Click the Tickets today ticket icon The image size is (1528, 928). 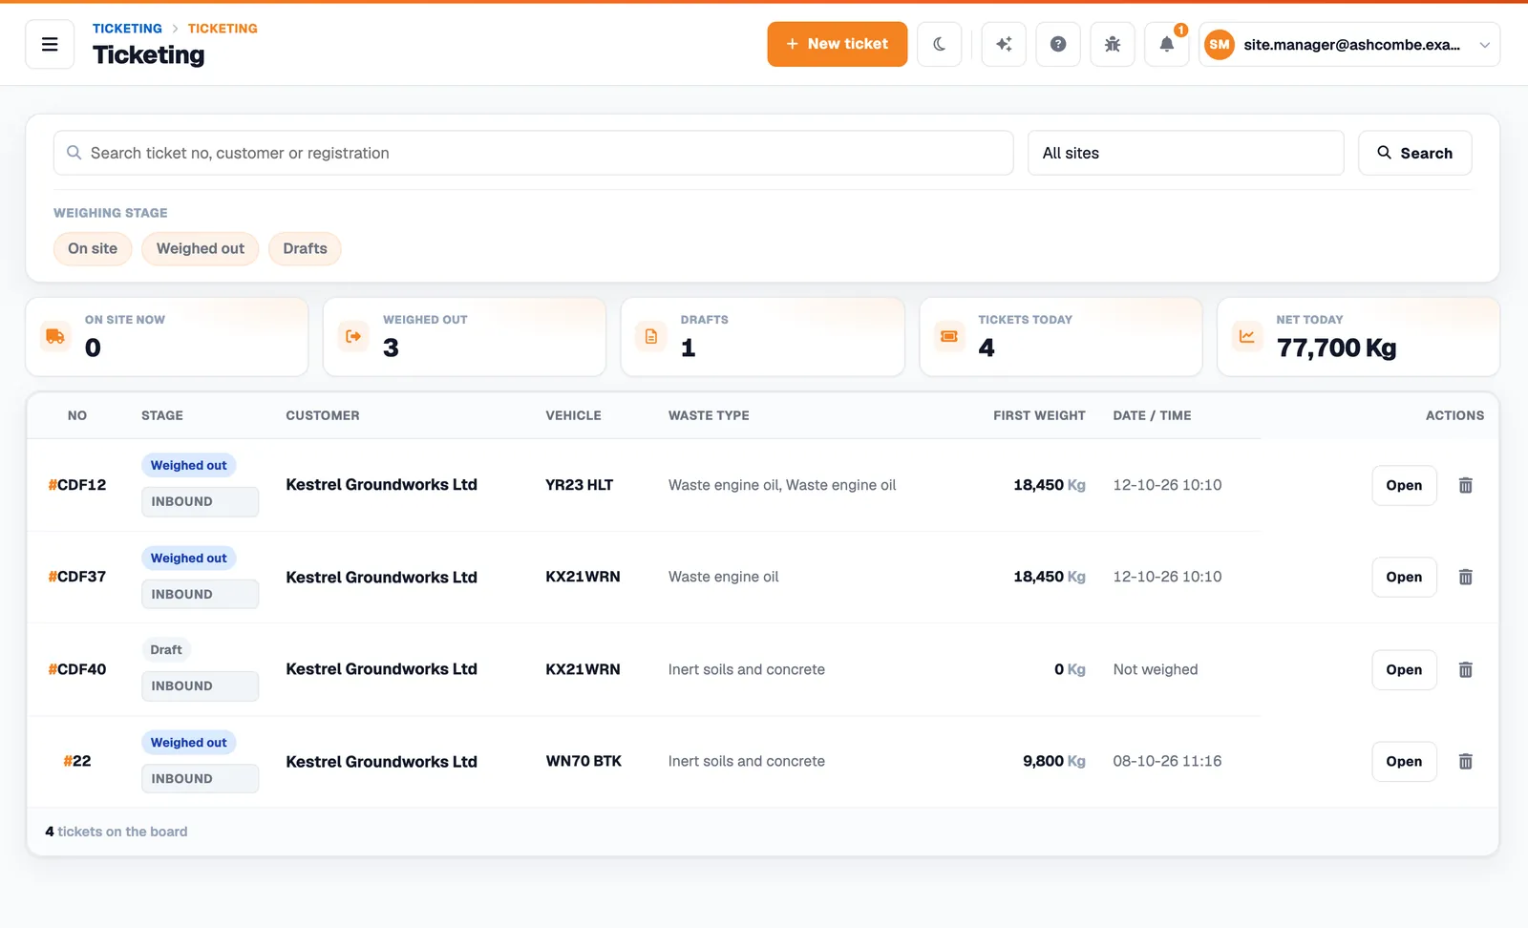[x=949, y=336]
